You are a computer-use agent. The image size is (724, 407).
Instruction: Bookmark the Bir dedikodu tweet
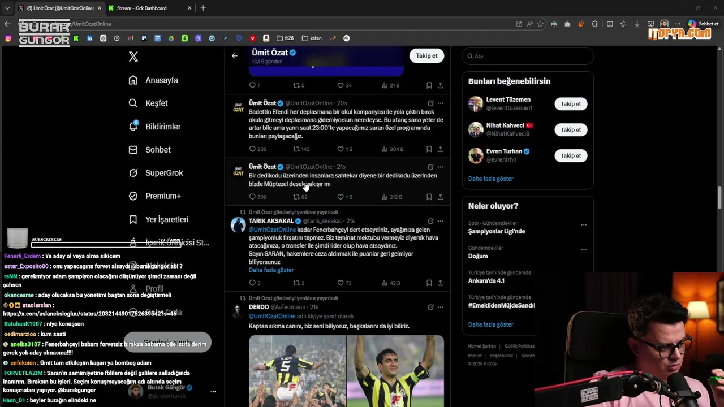429,197
